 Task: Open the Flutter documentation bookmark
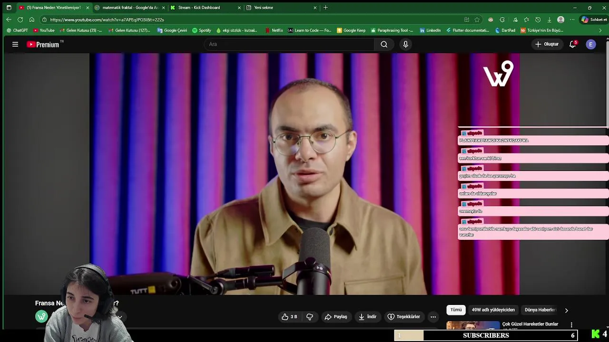468,30
